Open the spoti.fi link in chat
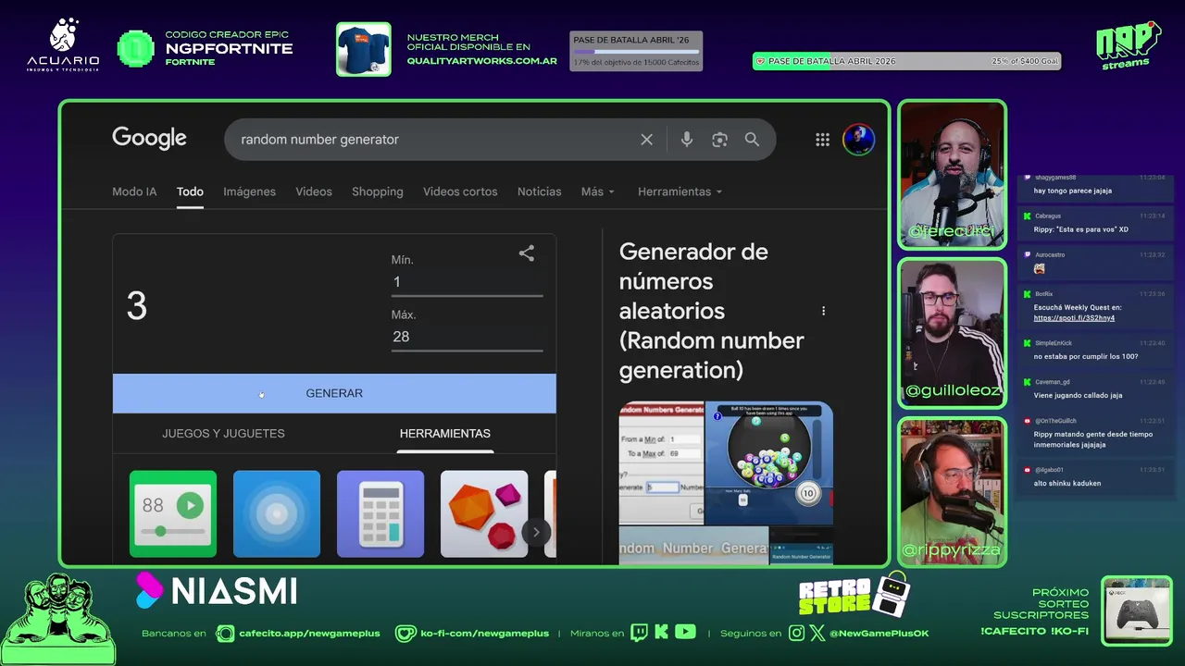 [1074, 317]
